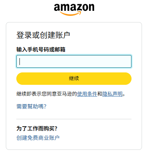
Task: Click the yellow 继续 button
Action: [74, 79]
